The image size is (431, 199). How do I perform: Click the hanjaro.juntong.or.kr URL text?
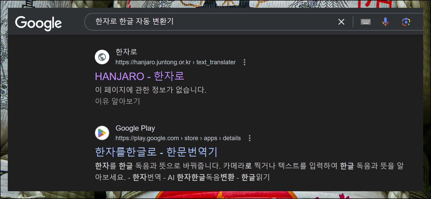coord(176,62)
